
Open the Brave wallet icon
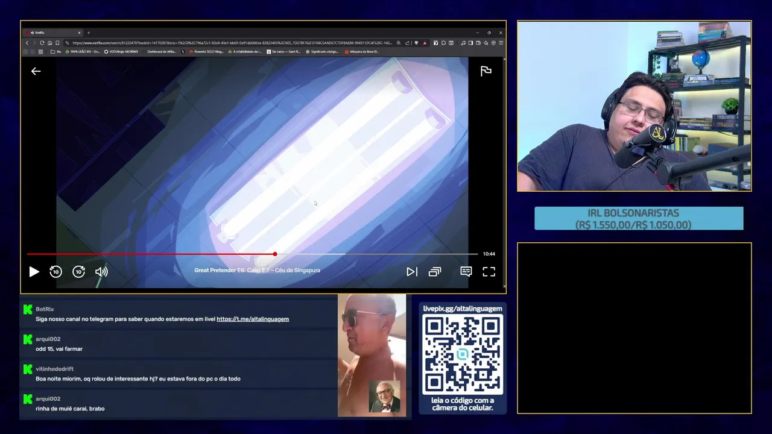click(x=478, y=43)
